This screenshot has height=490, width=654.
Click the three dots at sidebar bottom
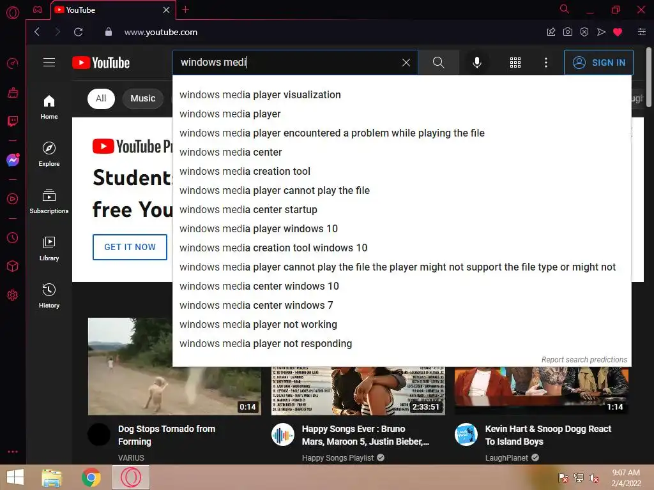pyautogui.click(x=13, y=452)
